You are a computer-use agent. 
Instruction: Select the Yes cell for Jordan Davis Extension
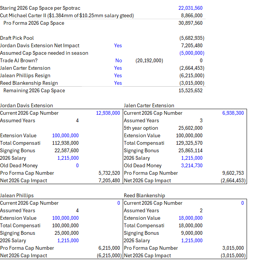[118, 45]
